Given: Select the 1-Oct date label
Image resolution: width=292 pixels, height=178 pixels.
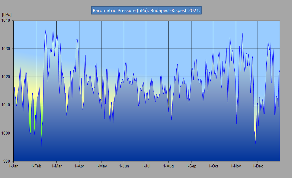Looking at the screenshot, I should pos(213,166).
